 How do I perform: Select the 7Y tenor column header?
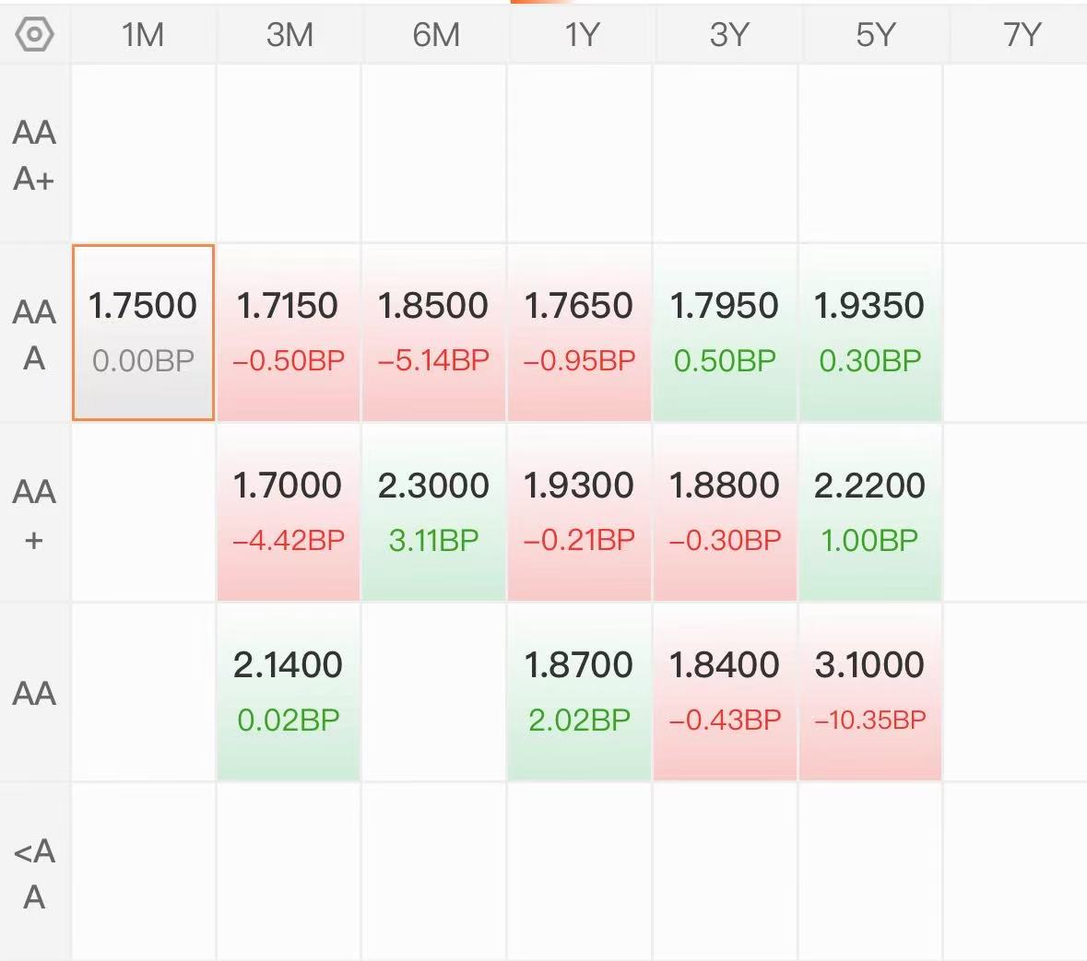tap(1022, 34)
